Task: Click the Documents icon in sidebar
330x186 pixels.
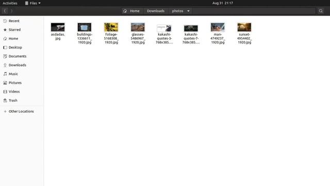Action: pos(5,56)
